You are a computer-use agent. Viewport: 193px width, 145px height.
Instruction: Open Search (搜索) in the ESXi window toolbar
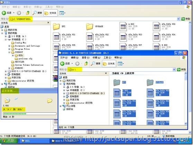(x=37, y=13)
